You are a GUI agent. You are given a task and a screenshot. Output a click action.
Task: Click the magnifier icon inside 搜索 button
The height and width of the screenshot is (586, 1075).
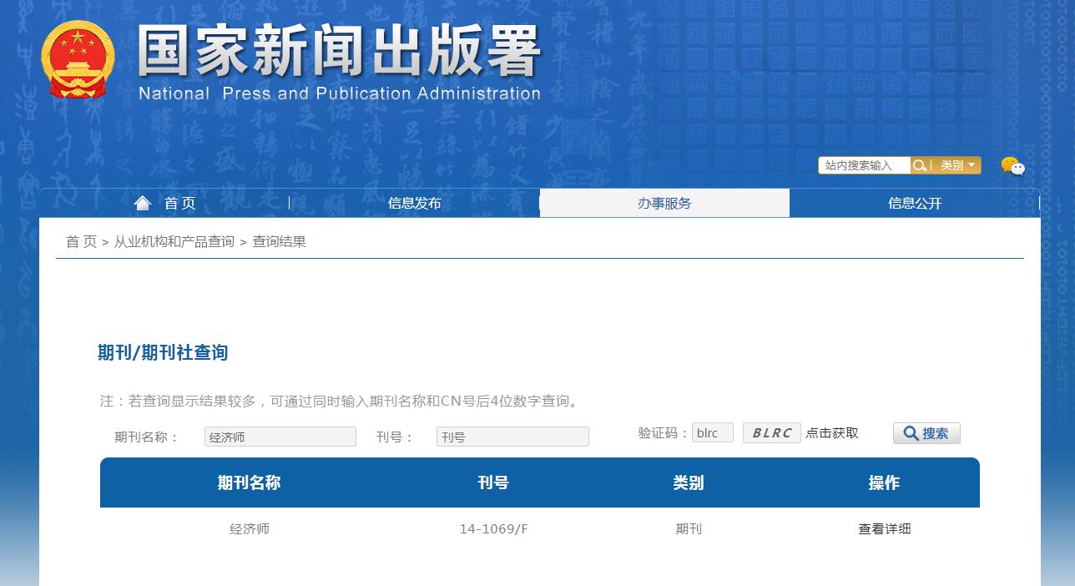pyautogui.click(x=911, y=432)
